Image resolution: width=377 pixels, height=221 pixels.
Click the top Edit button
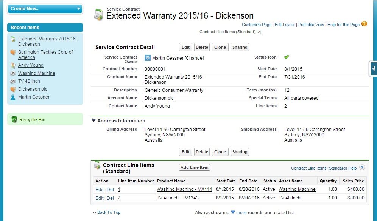[x=185, y=47]
